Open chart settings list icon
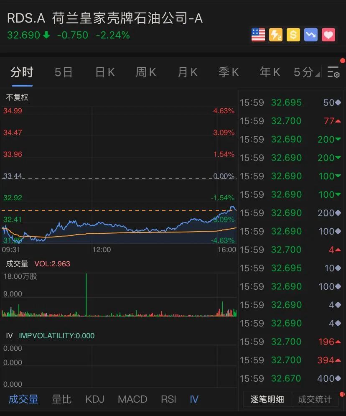This screenshot has width=346, height=416. pos(333,72)
